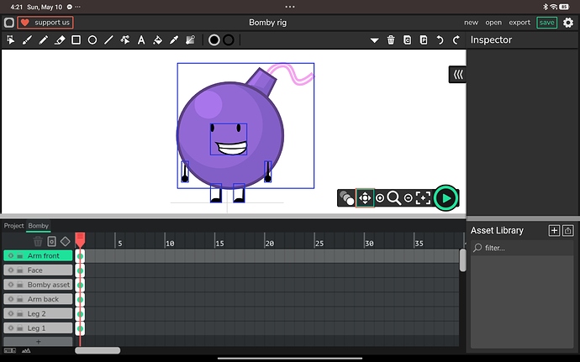The height and width of the screenshot is (362, 580).
Task: Hide the Leg 2 layer
Action: click(x=11, y=313)
